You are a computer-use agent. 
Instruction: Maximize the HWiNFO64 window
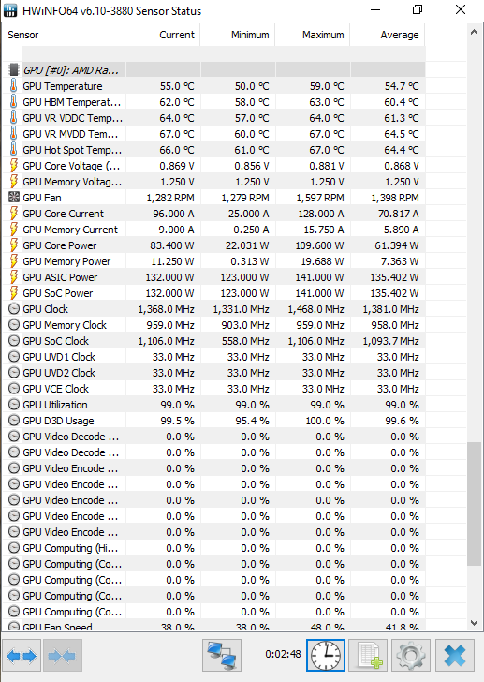pos(418,9)
